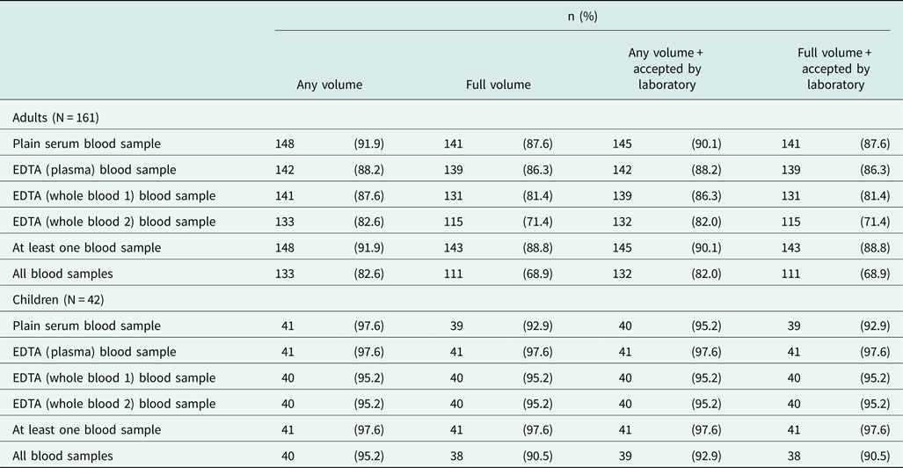Select the "Any volume" column header
Screen dimensions: 903x468
[x=329, y=85]
